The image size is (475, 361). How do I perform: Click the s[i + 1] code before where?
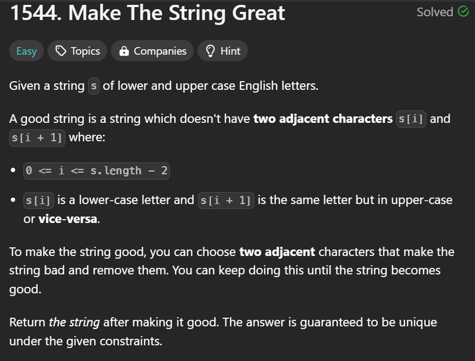[x=37, y=138]
